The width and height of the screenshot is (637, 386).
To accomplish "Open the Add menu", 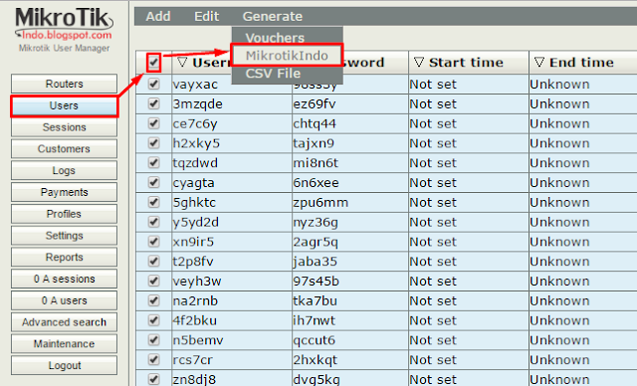I will pyautogui.click(x=158, y=16).
